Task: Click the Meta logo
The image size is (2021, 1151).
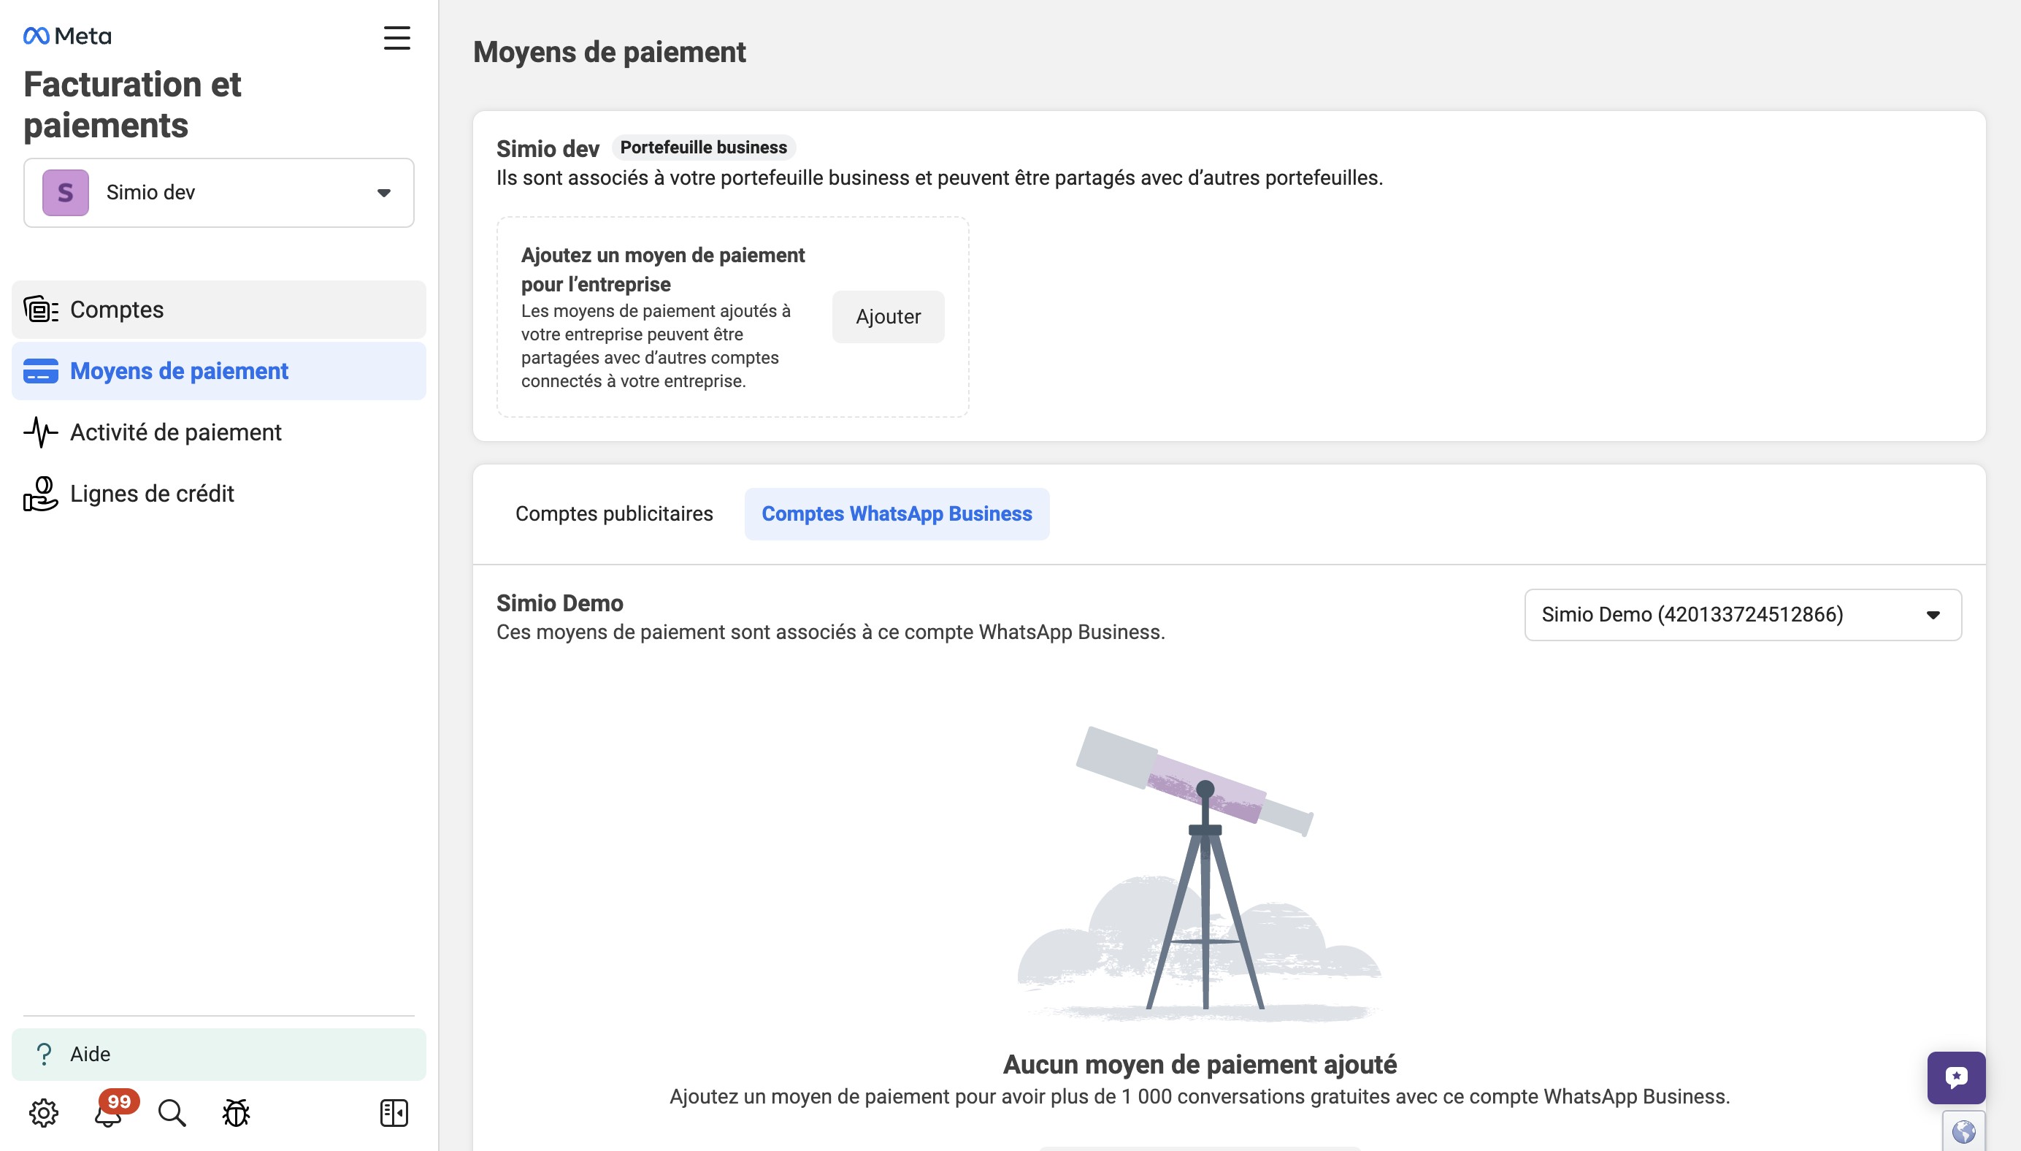Action: [67, 37]
